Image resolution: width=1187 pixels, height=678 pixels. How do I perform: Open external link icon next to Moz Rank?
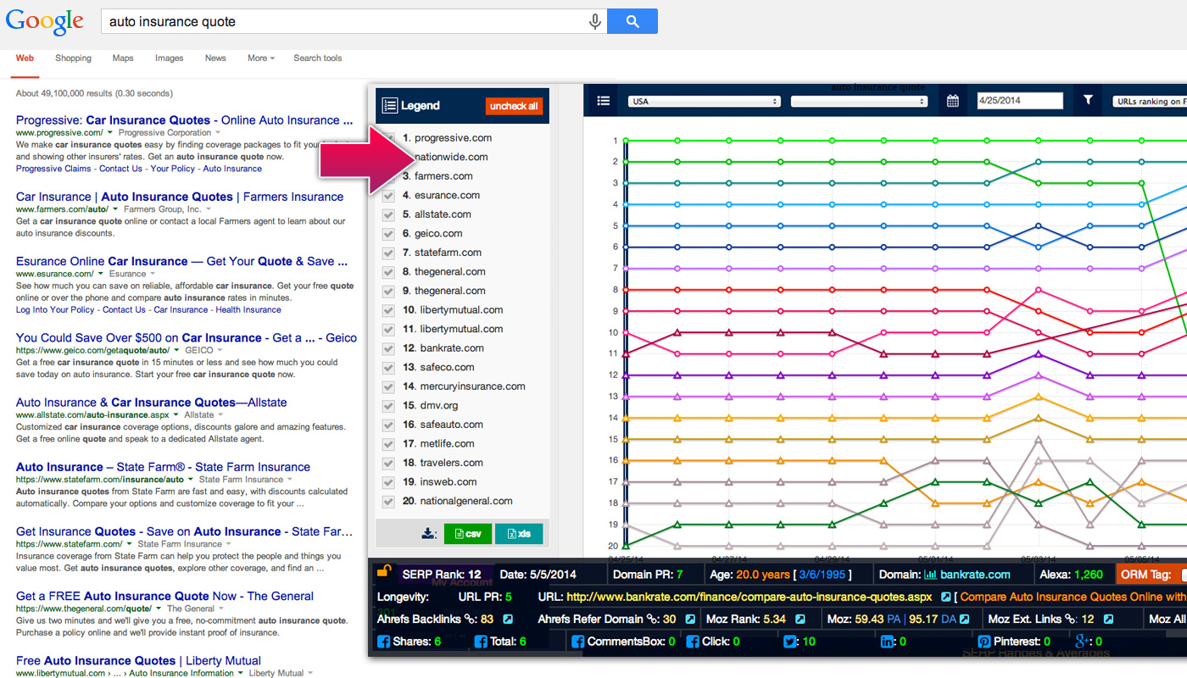pos(800,620)
